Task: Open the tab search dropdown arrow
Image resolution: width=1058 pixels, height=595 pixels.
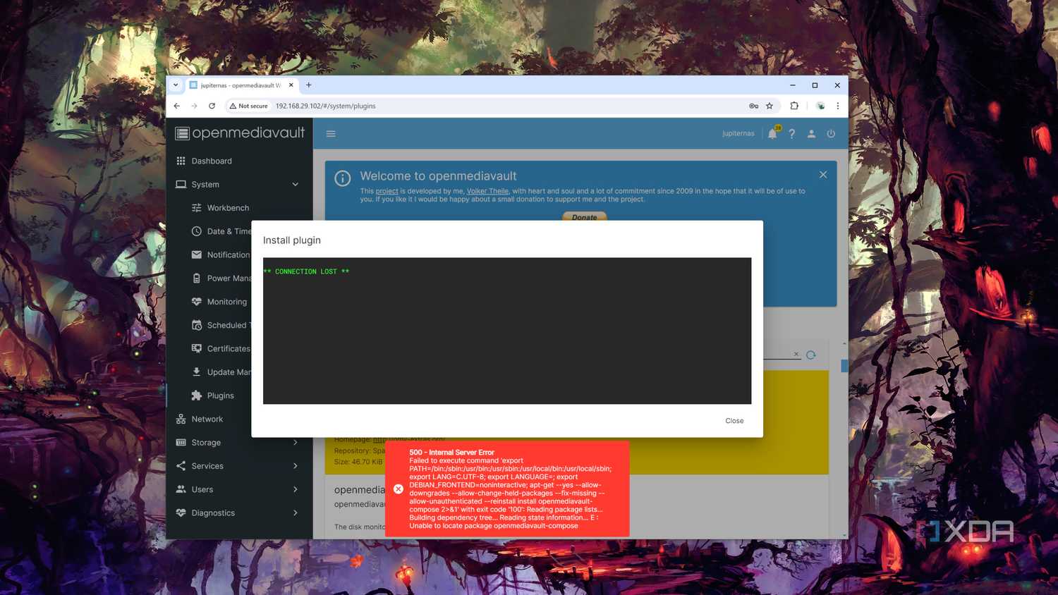Action: tap(176, 85)
